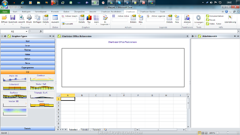This screenshot has width=240, height=135.
Task: Open the Axen grid tool
Action: point(96,19)
